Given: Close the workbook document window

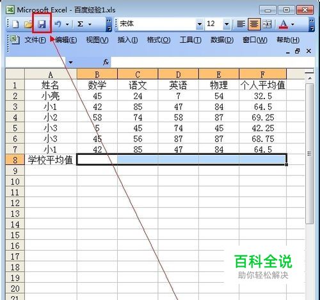Looking at the screenshot, I should [x=308, y=51].
